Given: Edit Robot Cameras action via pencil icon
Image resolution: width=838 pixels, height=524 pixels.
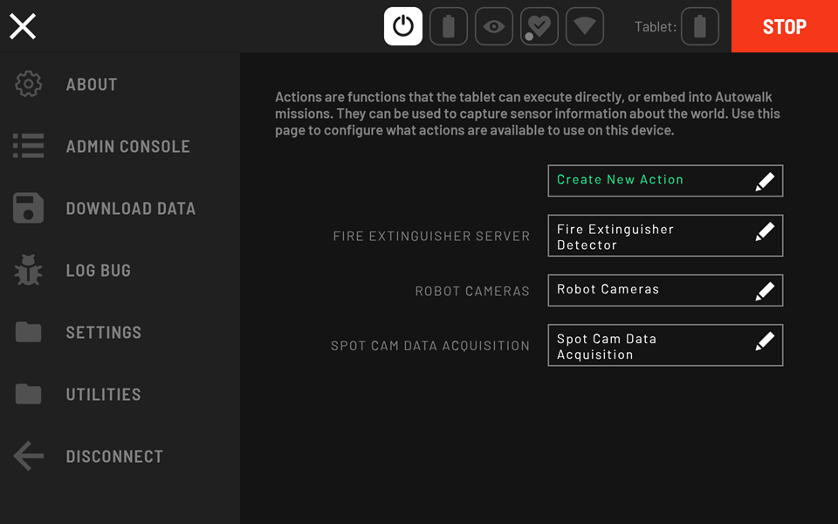Looking at the screenshot, I should pyautogui.click(x=765, y=291).
